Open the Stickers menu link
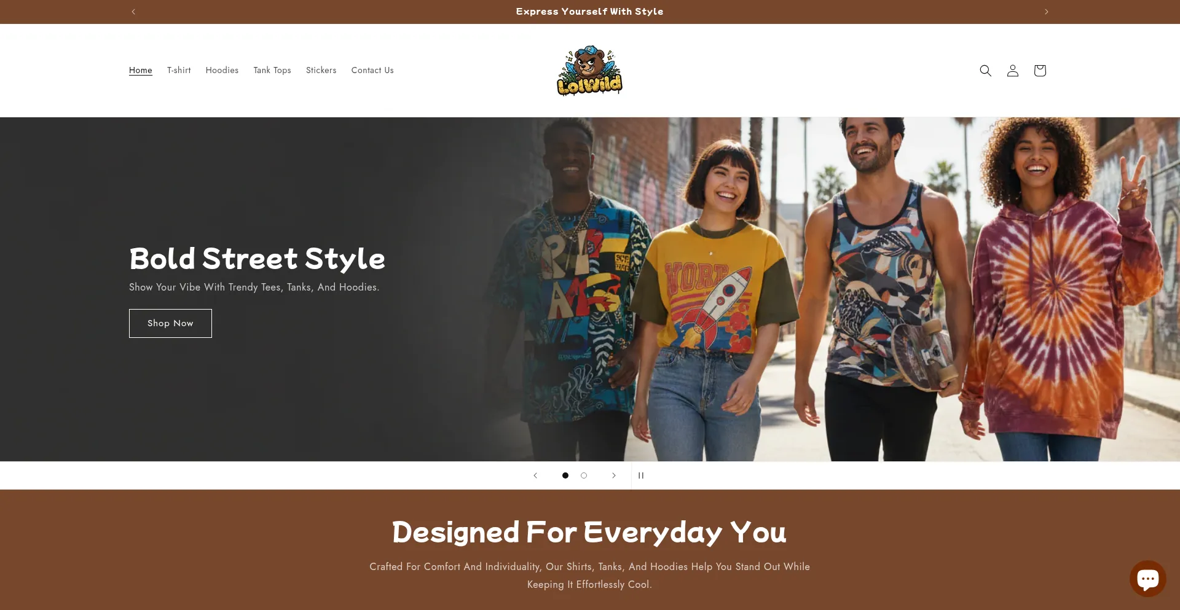1180x610 pixels. tap(321, 71)
